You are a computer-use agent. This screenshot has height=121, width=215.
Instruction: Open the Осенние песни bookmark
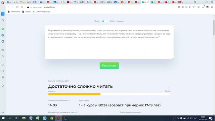42,12
